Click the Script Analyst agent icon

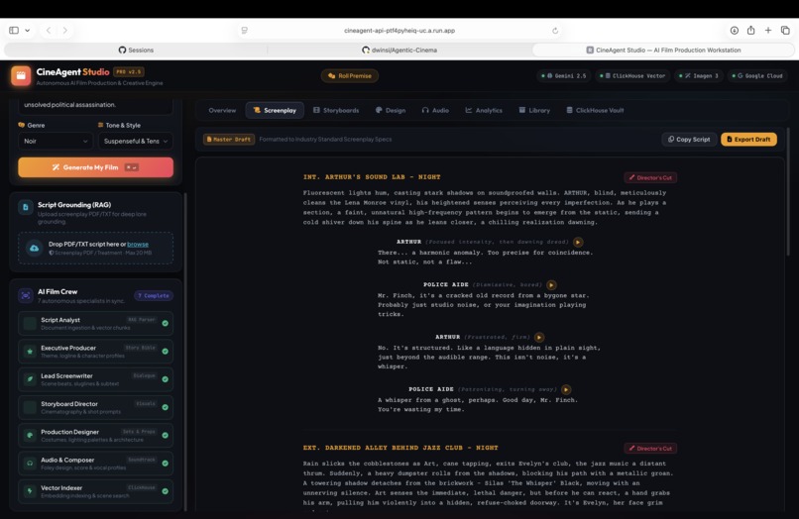(x=30, y=324)
